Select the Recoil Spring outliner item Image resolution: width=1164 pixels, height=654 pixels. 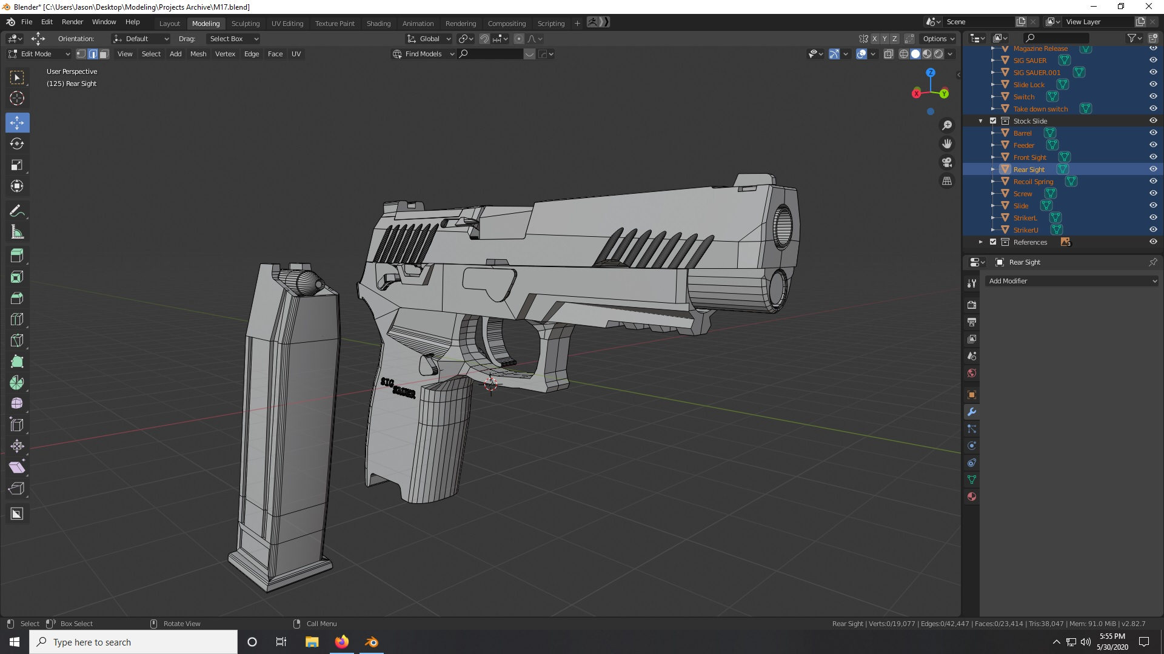click(x=1033, y=182)
